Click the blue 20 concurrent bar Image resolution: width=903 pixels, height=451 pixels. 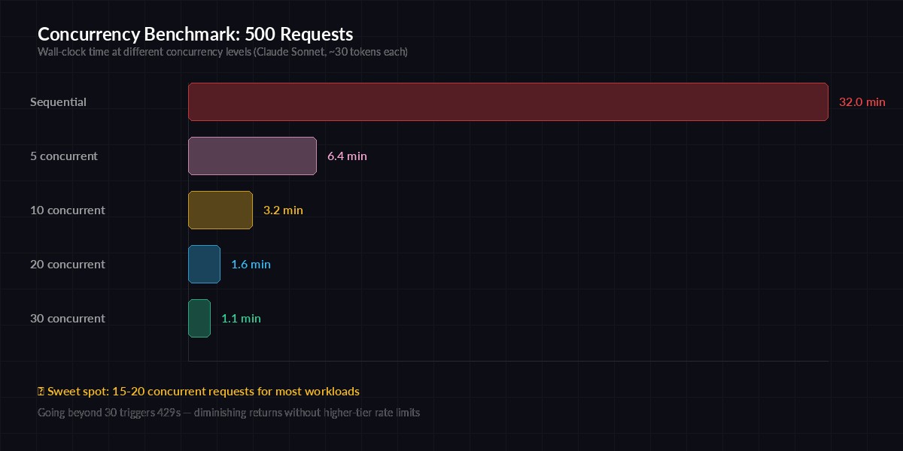[204, 264]
